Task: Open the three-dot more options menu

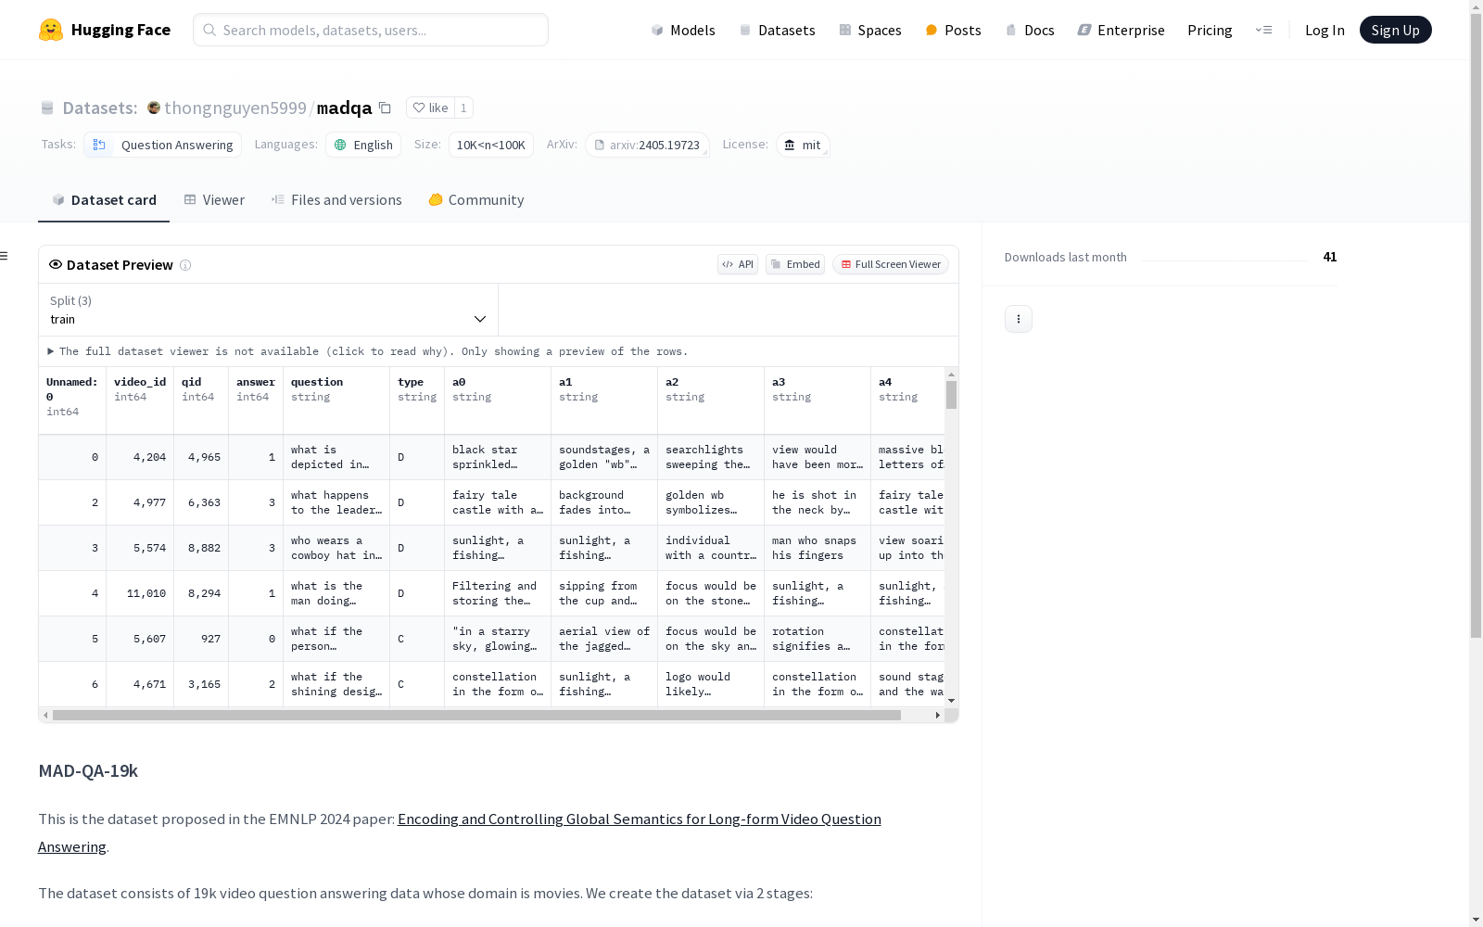Action: (x=1019, y=319)
